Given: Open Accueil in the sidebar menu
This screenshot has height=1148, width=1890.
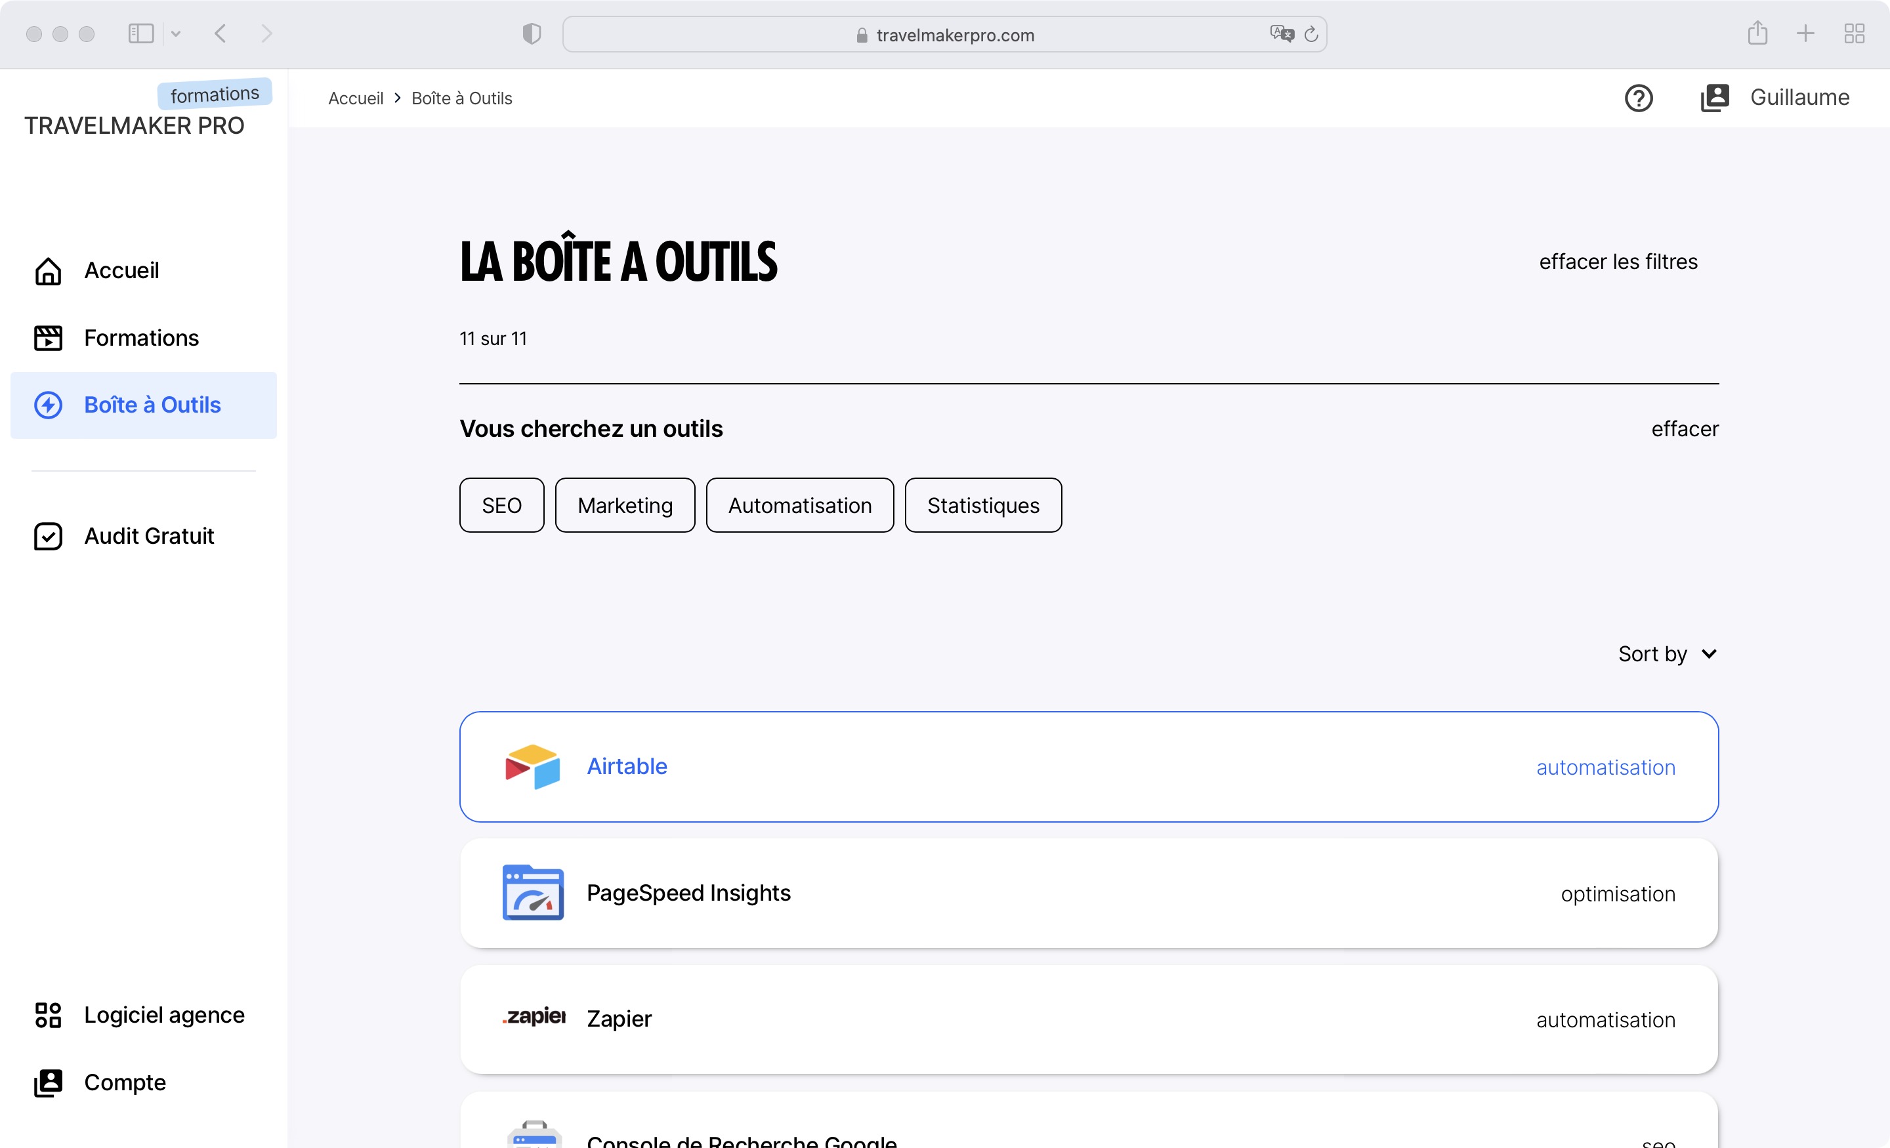Looking at the screenshot, I should coord(144,271).
